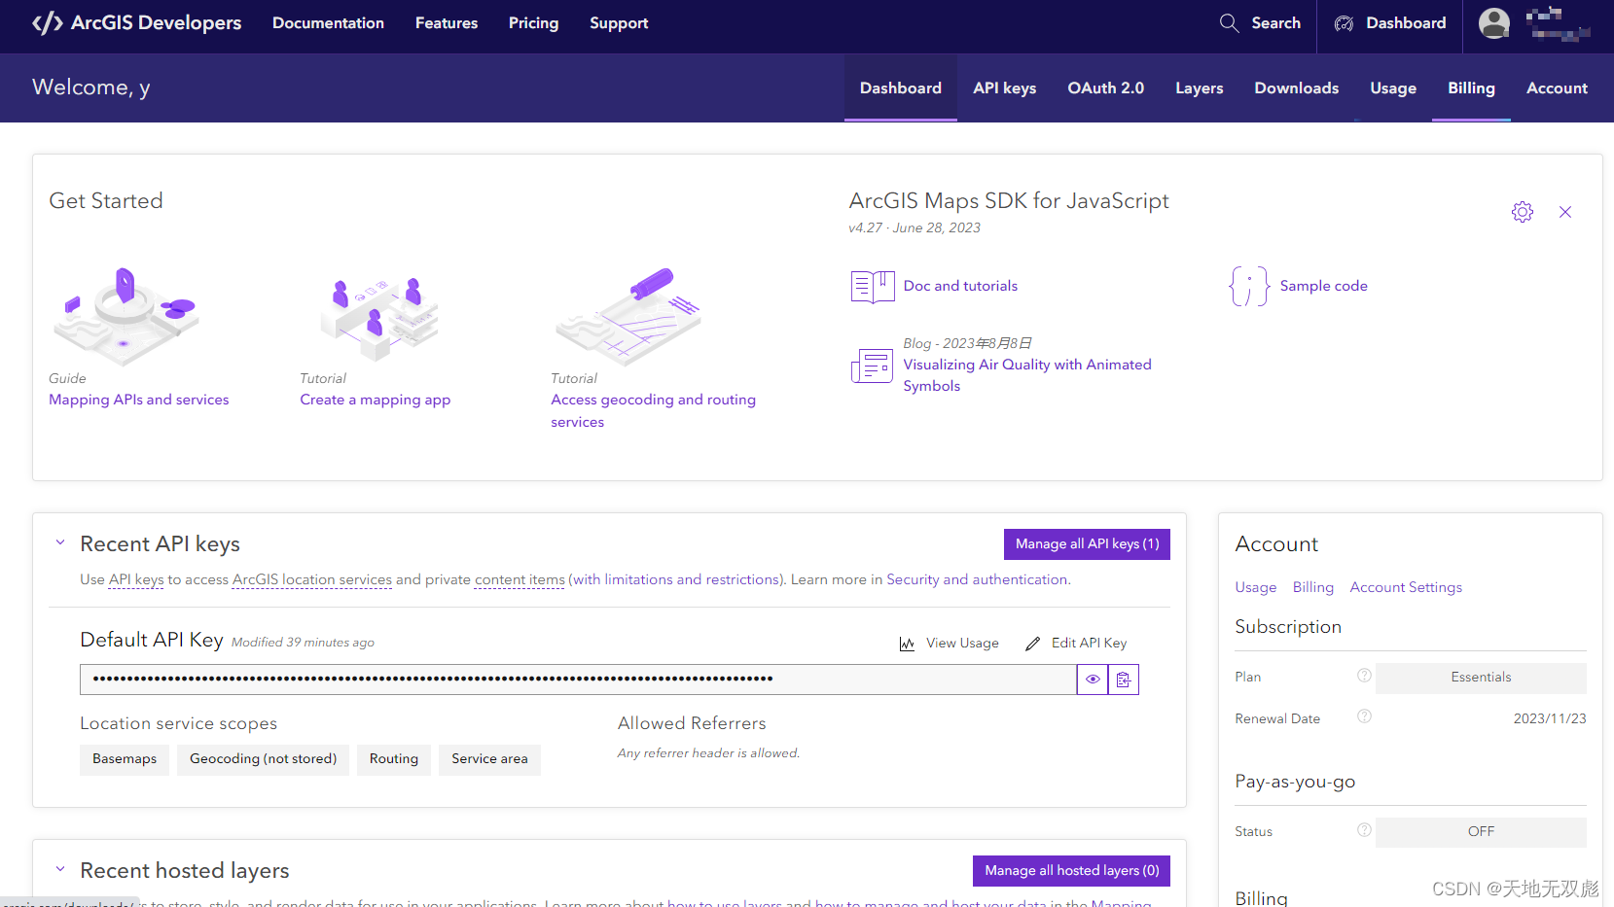Viewport: 1614px width, 907px height.
Task: Click the Edit API Key pencil icon
Action: [x=1032, y=643]
